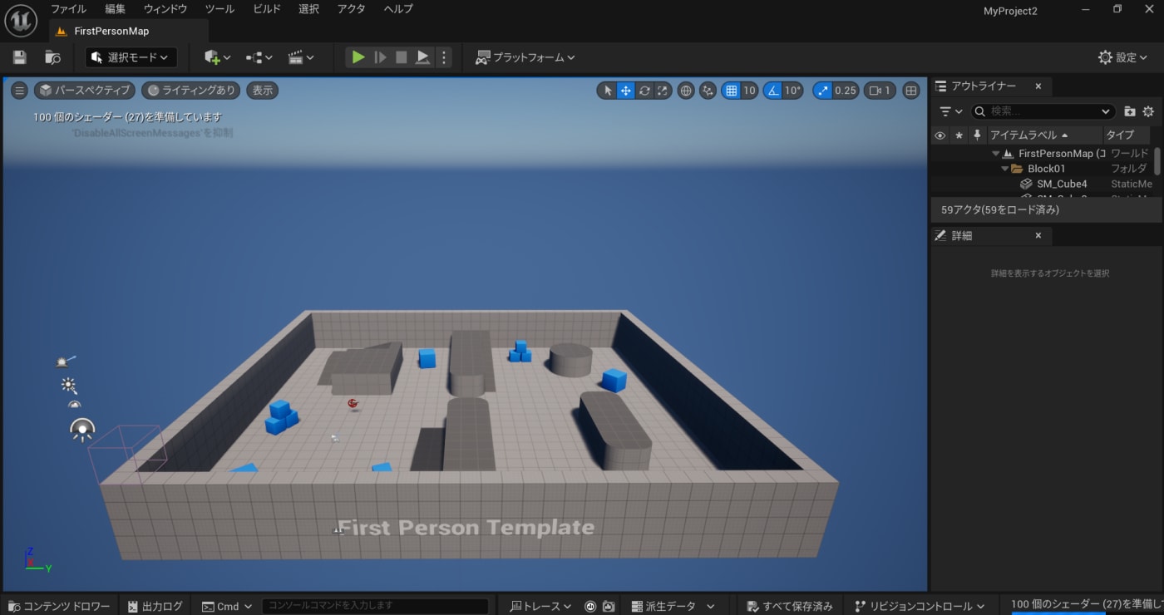Open play mode options three-dot menu
The image size is (1164, 615).
(x=443, y=57)
